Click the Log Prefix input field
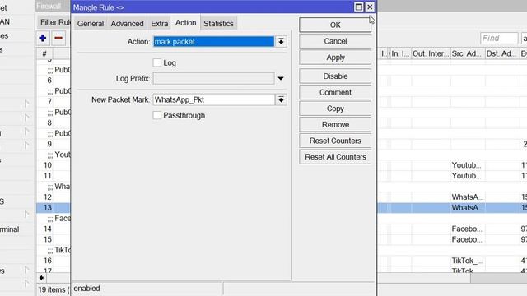This screenshot has width=527, height=296. (214, 79)
